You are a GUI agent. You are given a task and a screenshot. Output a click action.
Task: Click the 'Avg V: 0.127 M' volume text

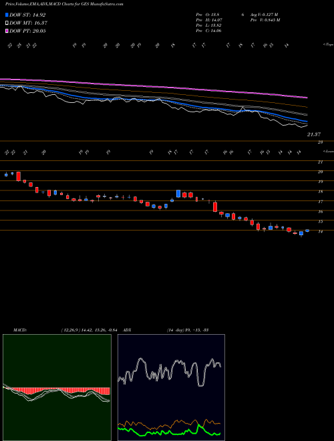pyautogui.click(x=263, y=15)
